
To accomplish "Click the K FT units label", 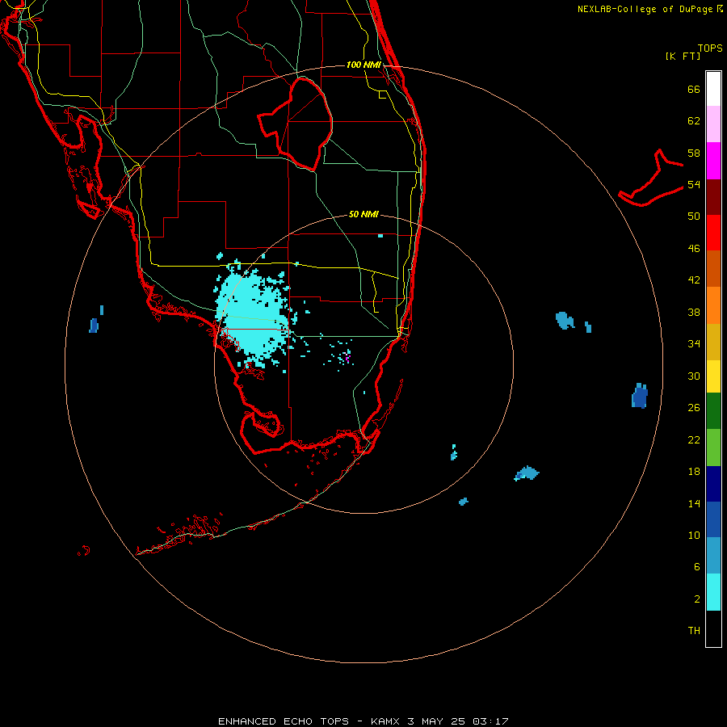I will (683, 56).
